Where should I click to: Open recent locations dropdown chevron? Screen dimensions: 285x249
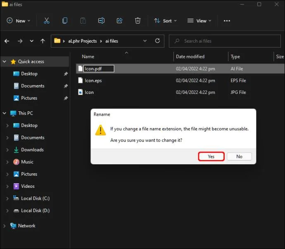(32, 41)
